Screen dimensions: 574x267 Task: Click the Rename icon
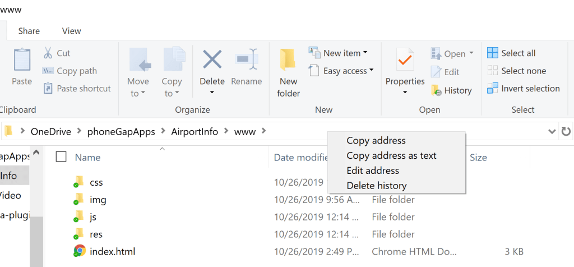pyautogui.click(x=246, y=59)
